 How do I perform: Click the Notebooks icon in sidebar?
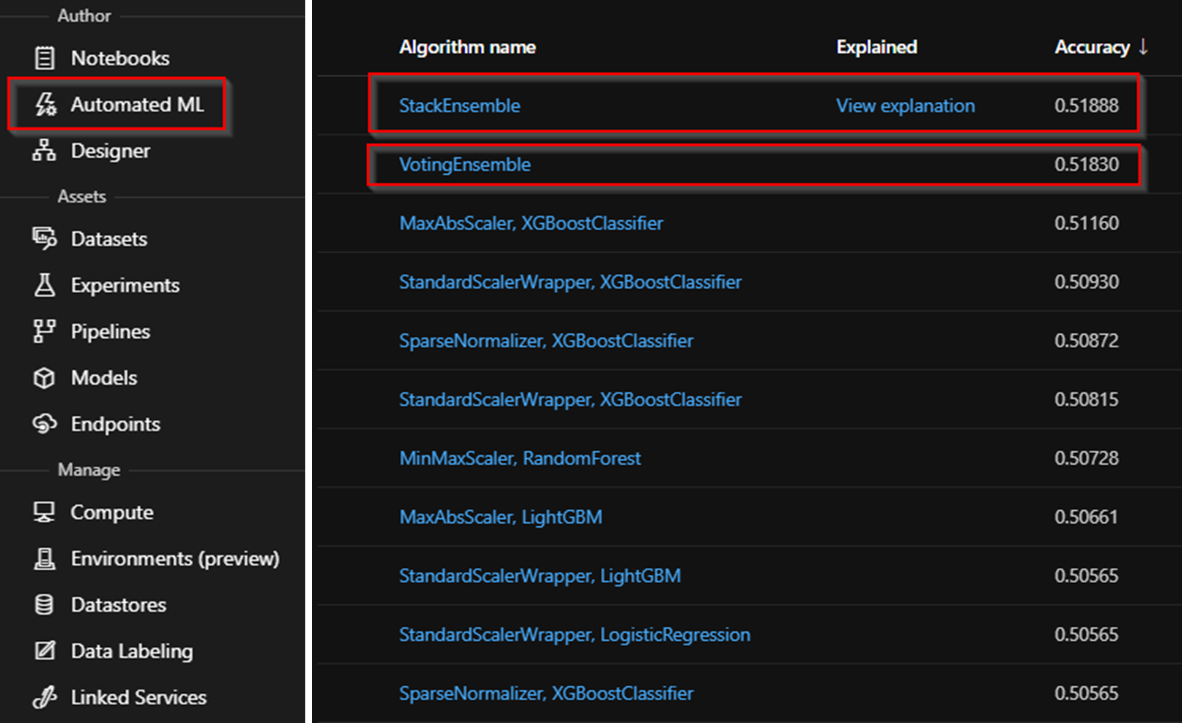[44, 58]
